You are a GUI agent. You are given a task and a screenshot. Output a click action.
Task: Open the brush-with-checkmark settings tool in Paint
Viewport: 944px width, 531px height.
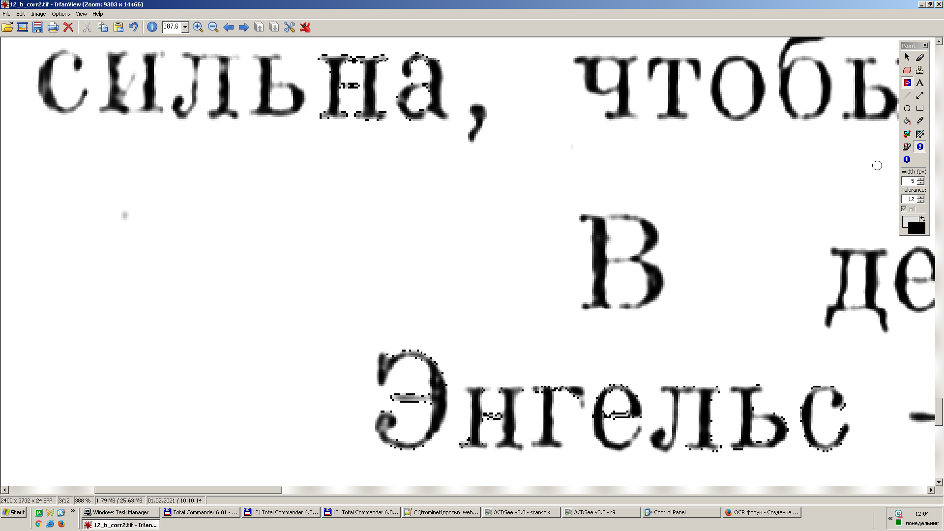(907, 147)
